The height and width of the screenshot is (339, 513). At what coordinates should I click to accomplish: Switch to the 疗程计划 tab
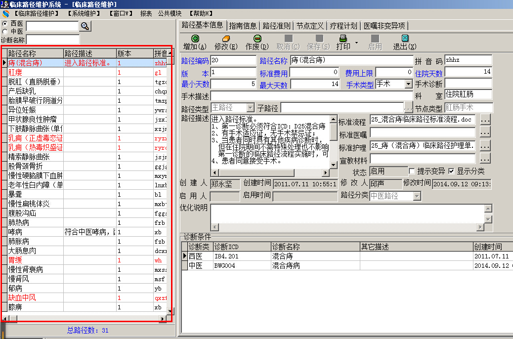click(343, 26)
